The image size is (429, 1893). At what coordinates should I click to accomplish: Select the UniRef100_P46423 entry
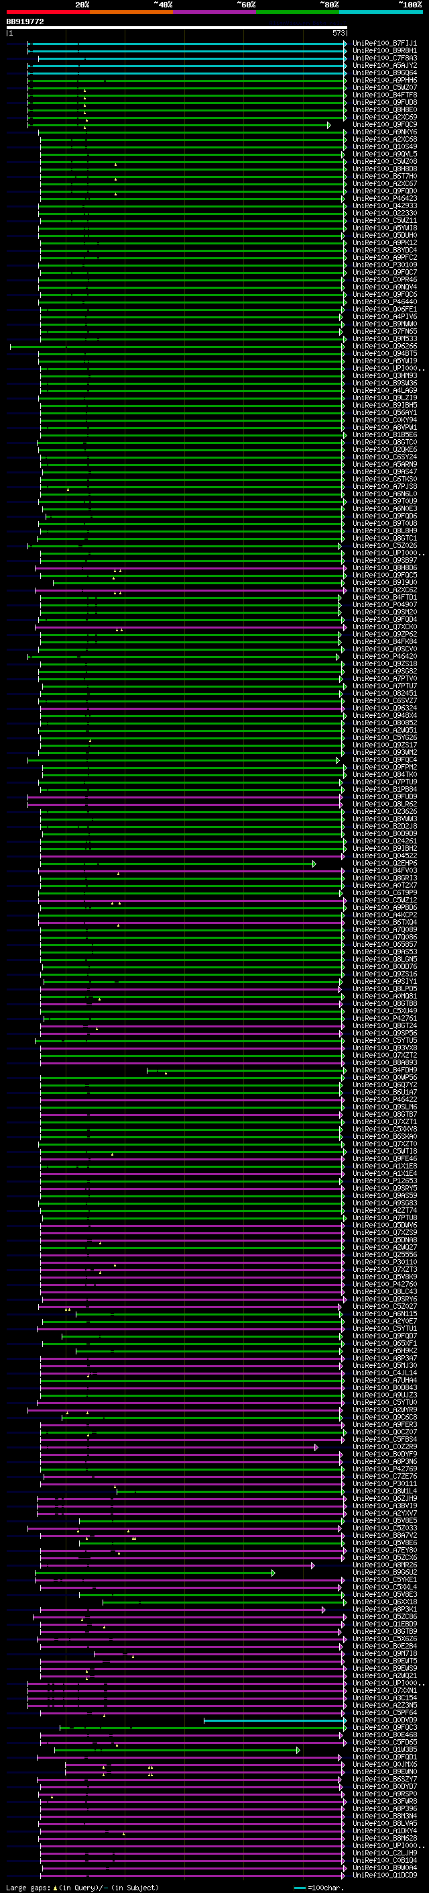pyautogui.click(x=385, y=198)
